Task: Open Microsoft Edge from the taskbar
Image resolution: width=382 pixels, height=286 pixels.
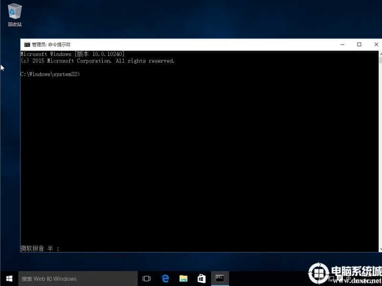Action: (x=165, y=278)
